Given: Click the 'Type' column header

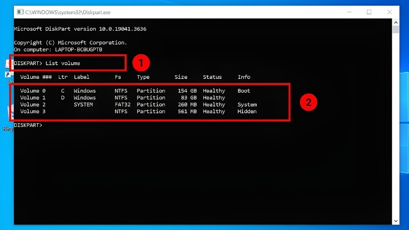Looking at the screenshot, I should (143, 77).
